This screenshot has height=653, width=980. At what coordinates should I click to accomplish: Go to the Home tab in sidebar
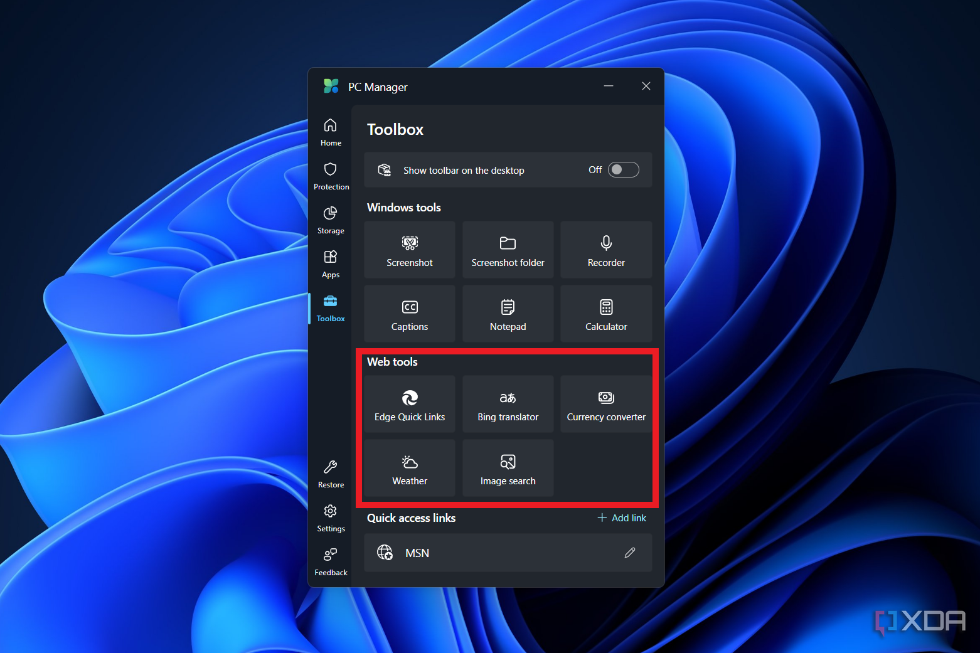pyautogui.click(x=331, y=132)
